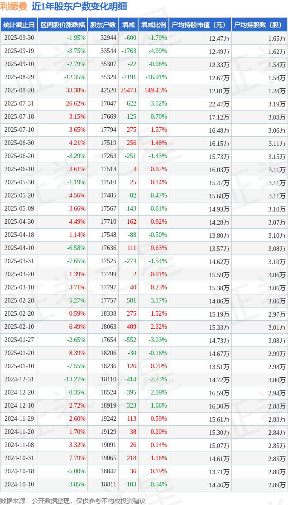This screenshot has width=288, height=505.
Task: Select the 股东户数 column header
Action: pos(103,25)
